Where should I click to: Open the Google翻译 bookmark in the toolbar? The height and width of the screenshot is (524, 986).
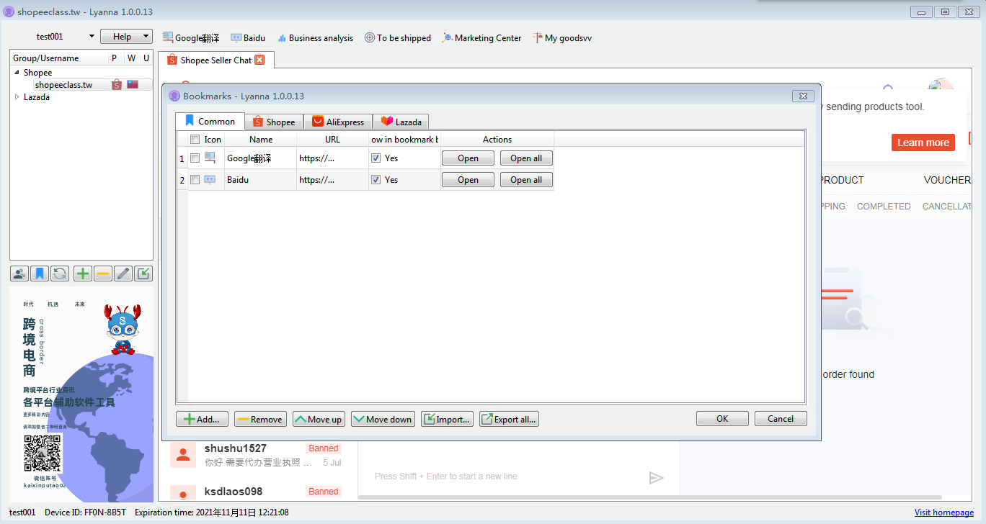191,37
